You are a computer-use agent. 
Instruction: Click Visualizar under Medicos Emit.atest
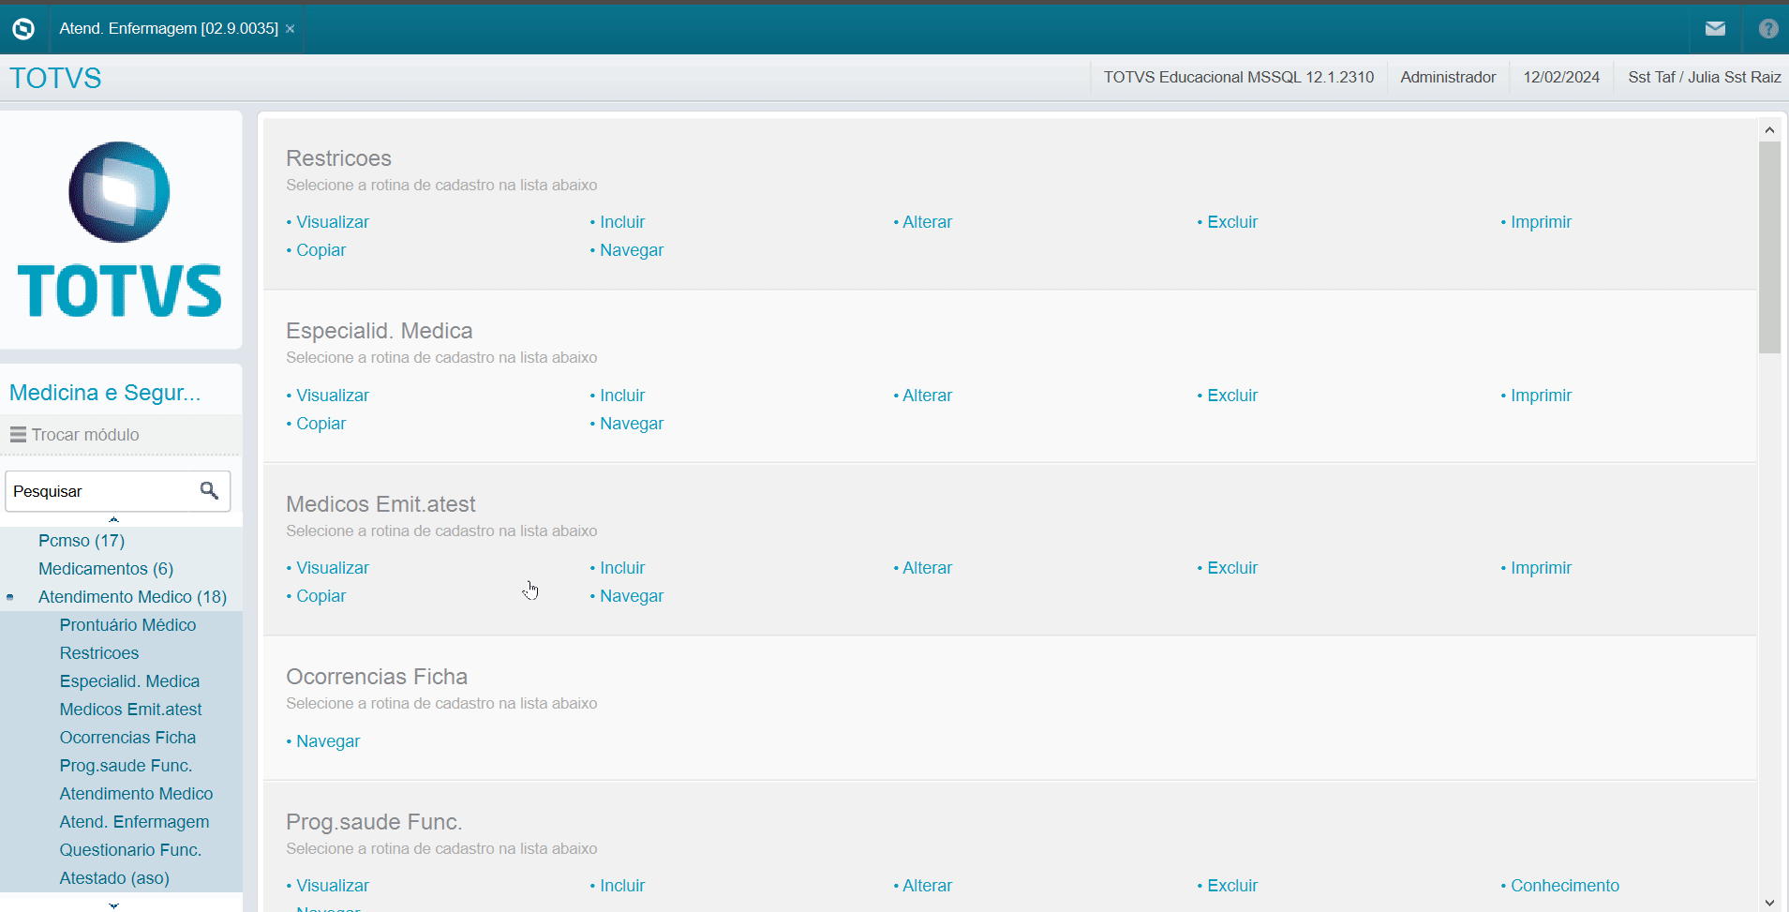click(x=333, y=568)
